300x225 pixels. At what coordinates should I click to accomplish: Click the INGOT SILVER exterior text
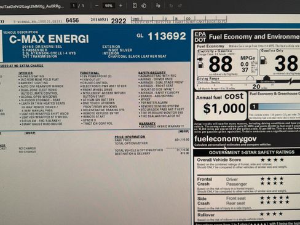click(120, 50)
